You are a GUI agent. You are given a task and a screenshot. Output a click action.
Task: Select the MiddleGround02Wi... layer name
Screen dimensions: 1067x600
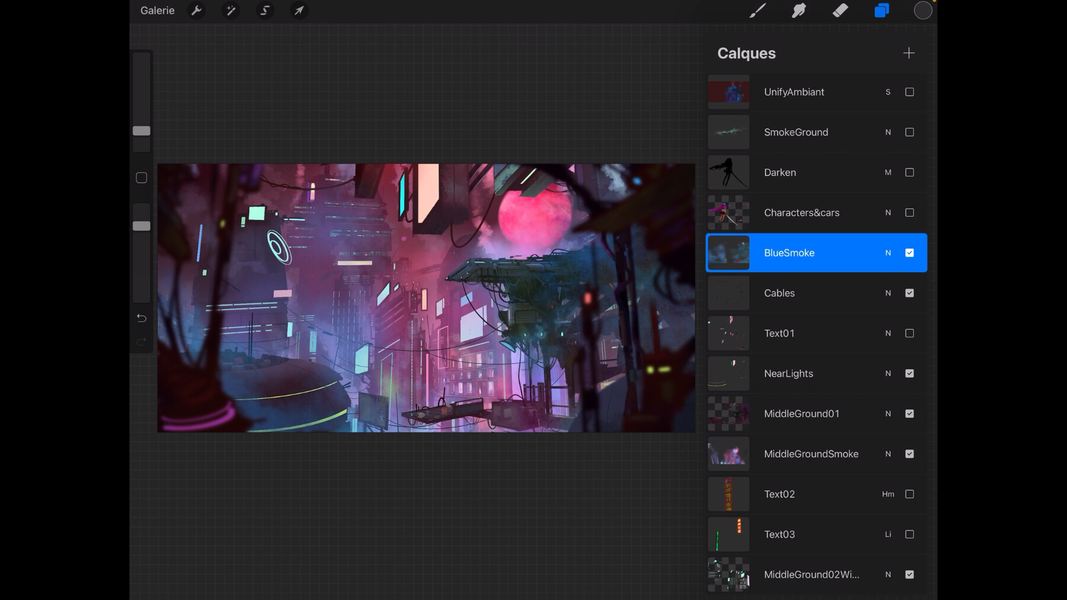[x=812, y=575]
